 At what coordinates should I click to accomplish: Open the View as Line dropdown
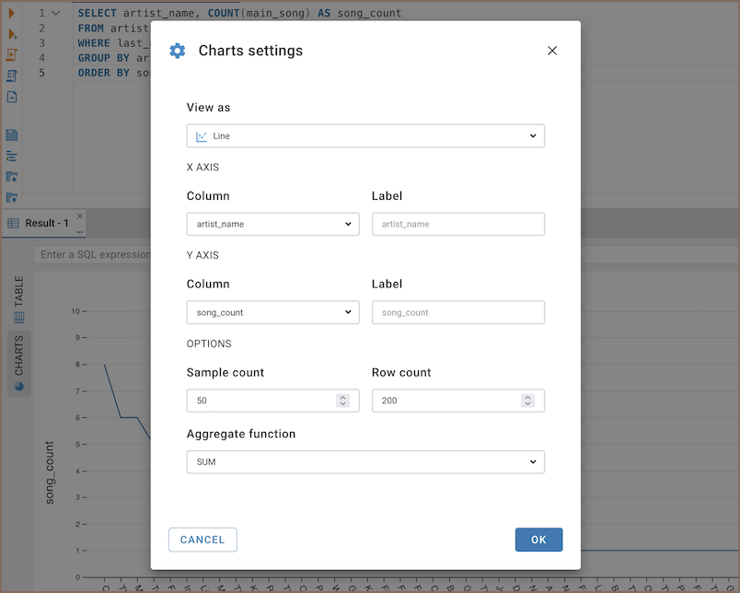(365, 136)
